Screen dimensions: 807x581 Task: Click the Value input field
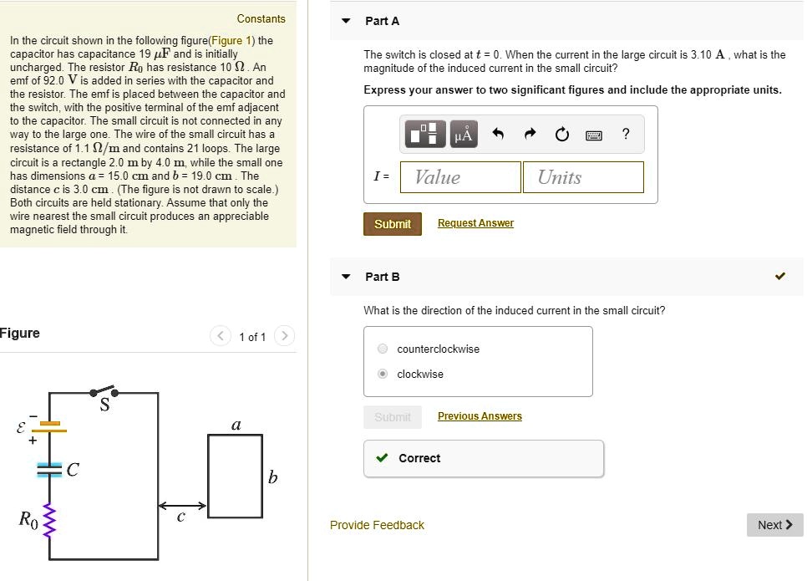point(459,177)
